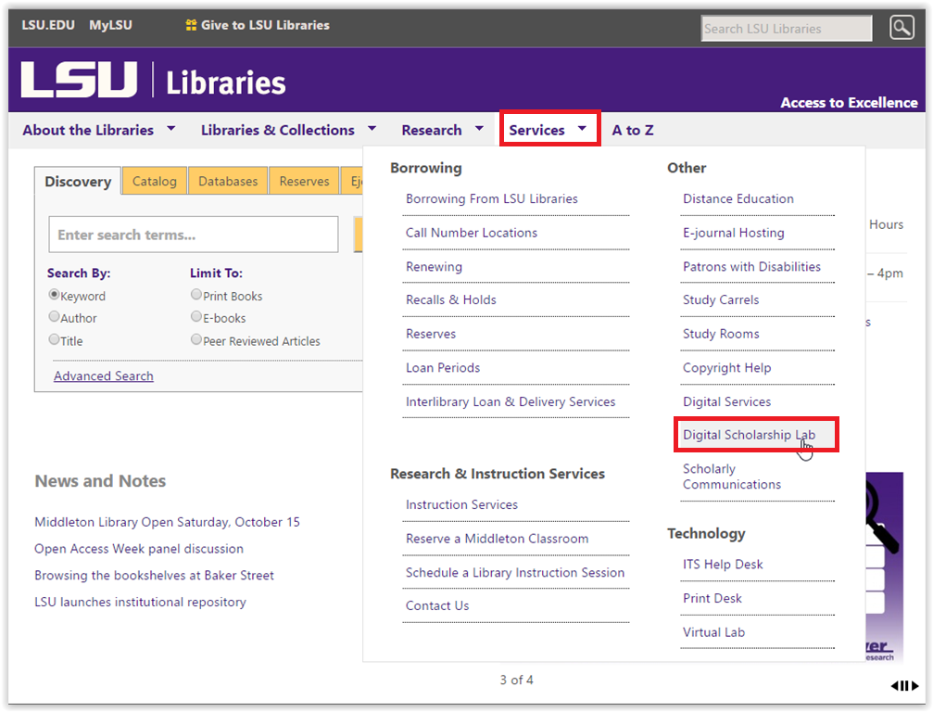Open Middleton Library Open Saturday news item
This screenshot has width=933, height=712.
(167, 522)
